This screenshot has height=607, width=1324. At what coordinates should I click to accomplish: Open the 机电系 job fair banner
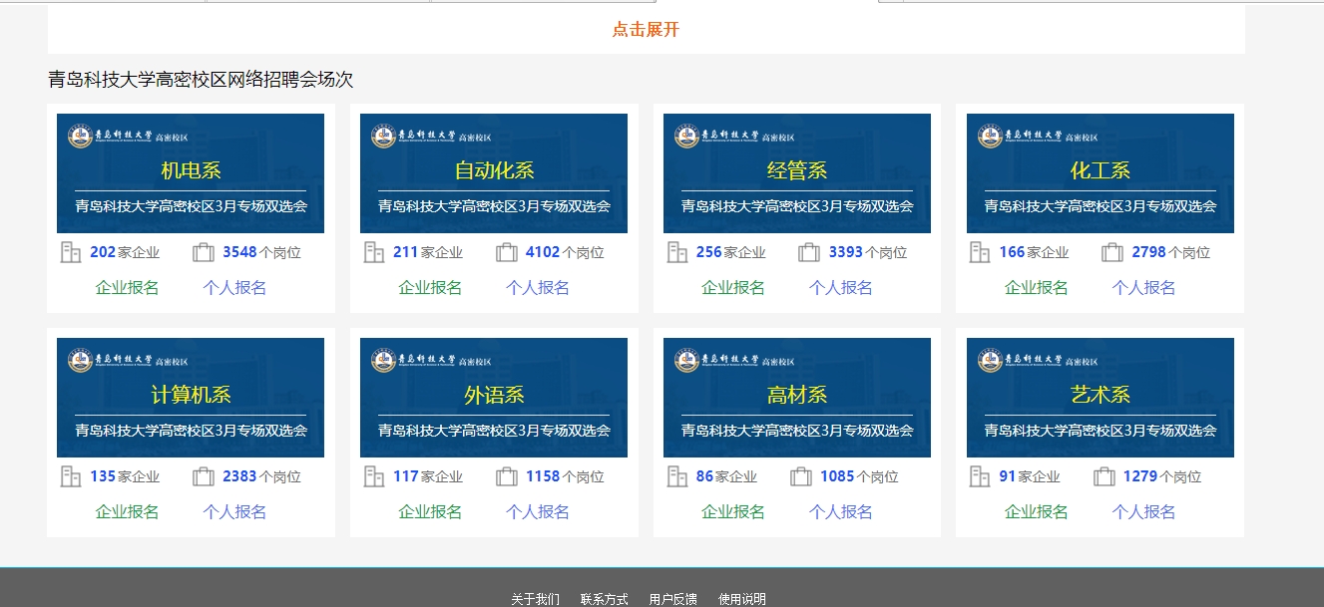pos(191,173)
